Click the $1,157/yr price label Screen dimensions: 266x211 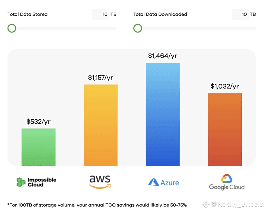[x=101, y=78]
